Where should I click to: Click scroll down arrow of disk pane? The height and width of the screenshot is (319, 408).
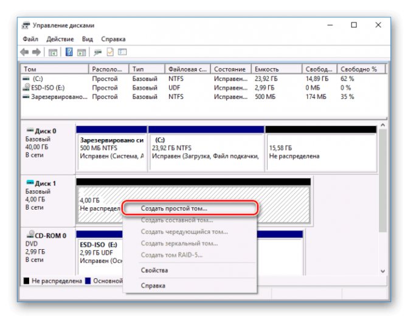(382, 271)
